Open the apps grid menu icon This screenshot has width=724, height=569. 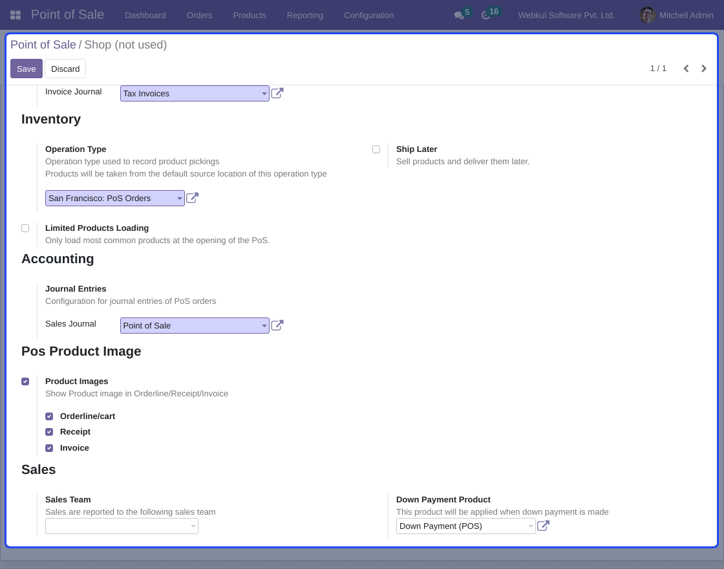pyautogui.click(x=16, y=16)
